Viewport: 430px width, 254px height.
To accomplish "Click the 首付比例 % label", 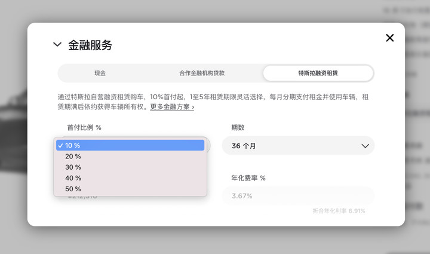I will pos(84,127).
